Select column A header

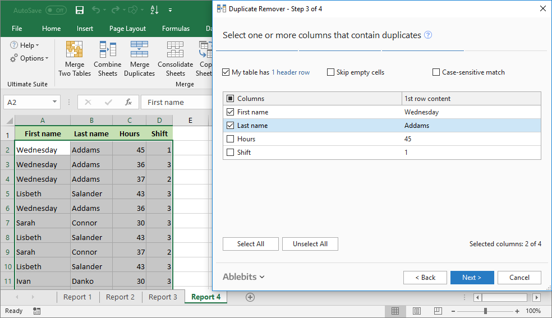pyautogui.click(x=43, y=121)
